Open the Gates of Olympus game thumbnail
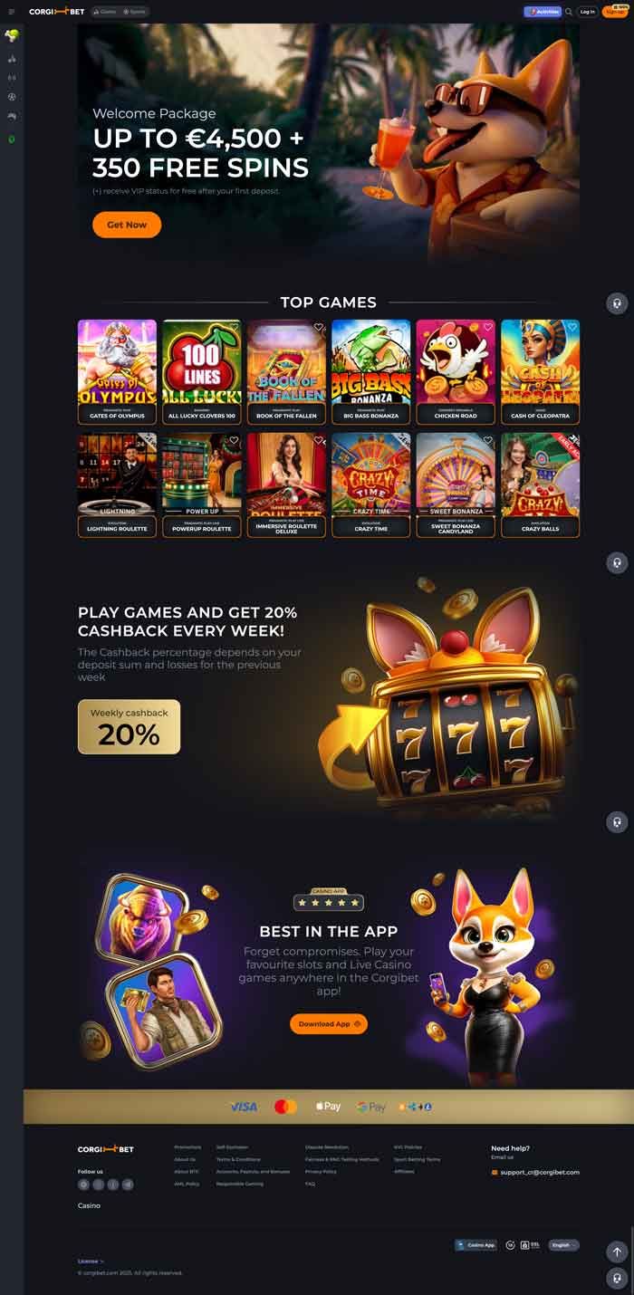The width and height of the screenshot is (634, 1295). (x=117, y=372)
